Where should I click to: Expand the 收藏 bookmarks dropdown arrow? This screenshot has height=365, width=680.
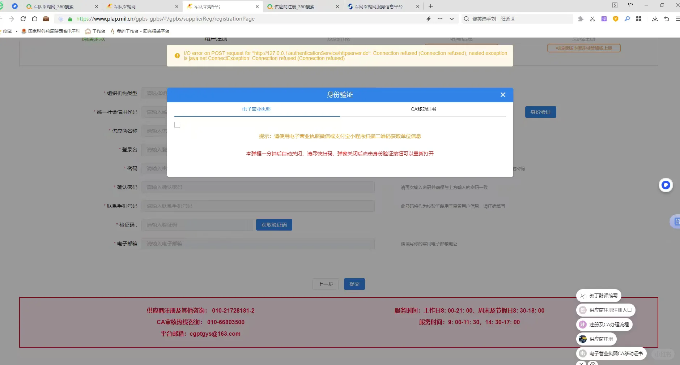17,31
